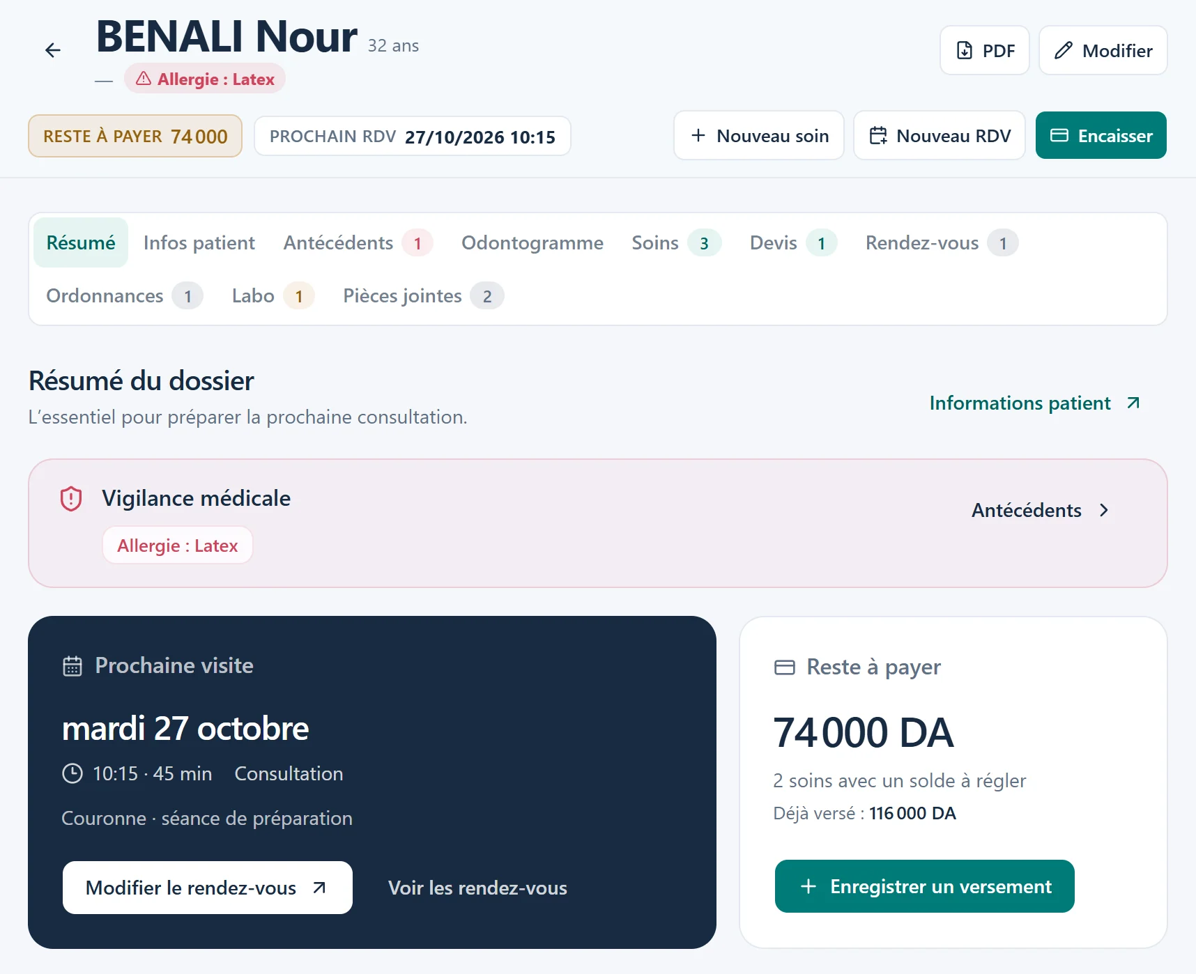Click the Couronne · séance de préparation note
This screenshot has height=974, width=1196.
point(207,818)
